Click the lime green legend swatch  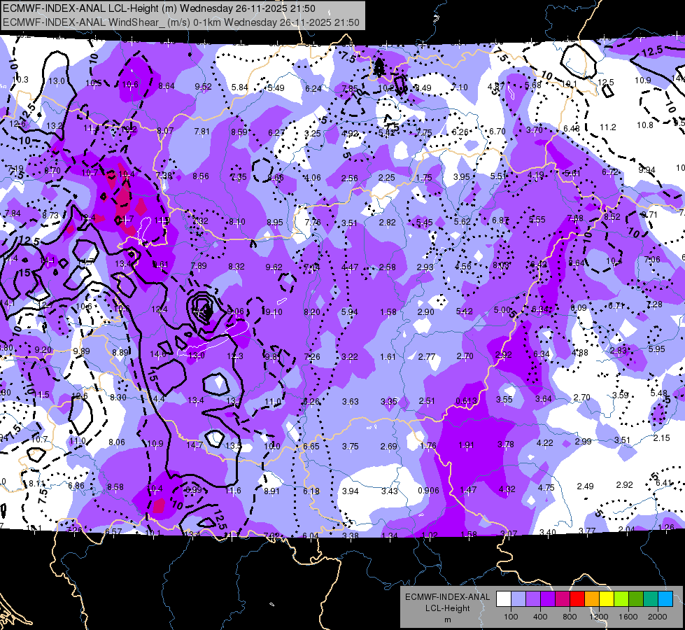(621, 599)
